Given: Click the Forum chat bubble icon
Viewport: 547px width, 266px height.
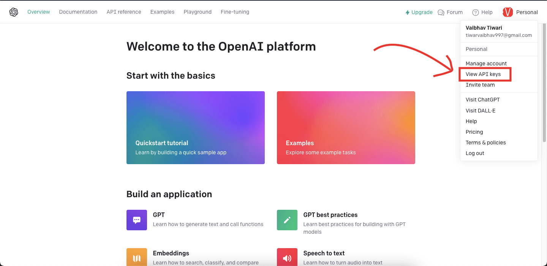Looking at the screenshot, I should (441, 12).
